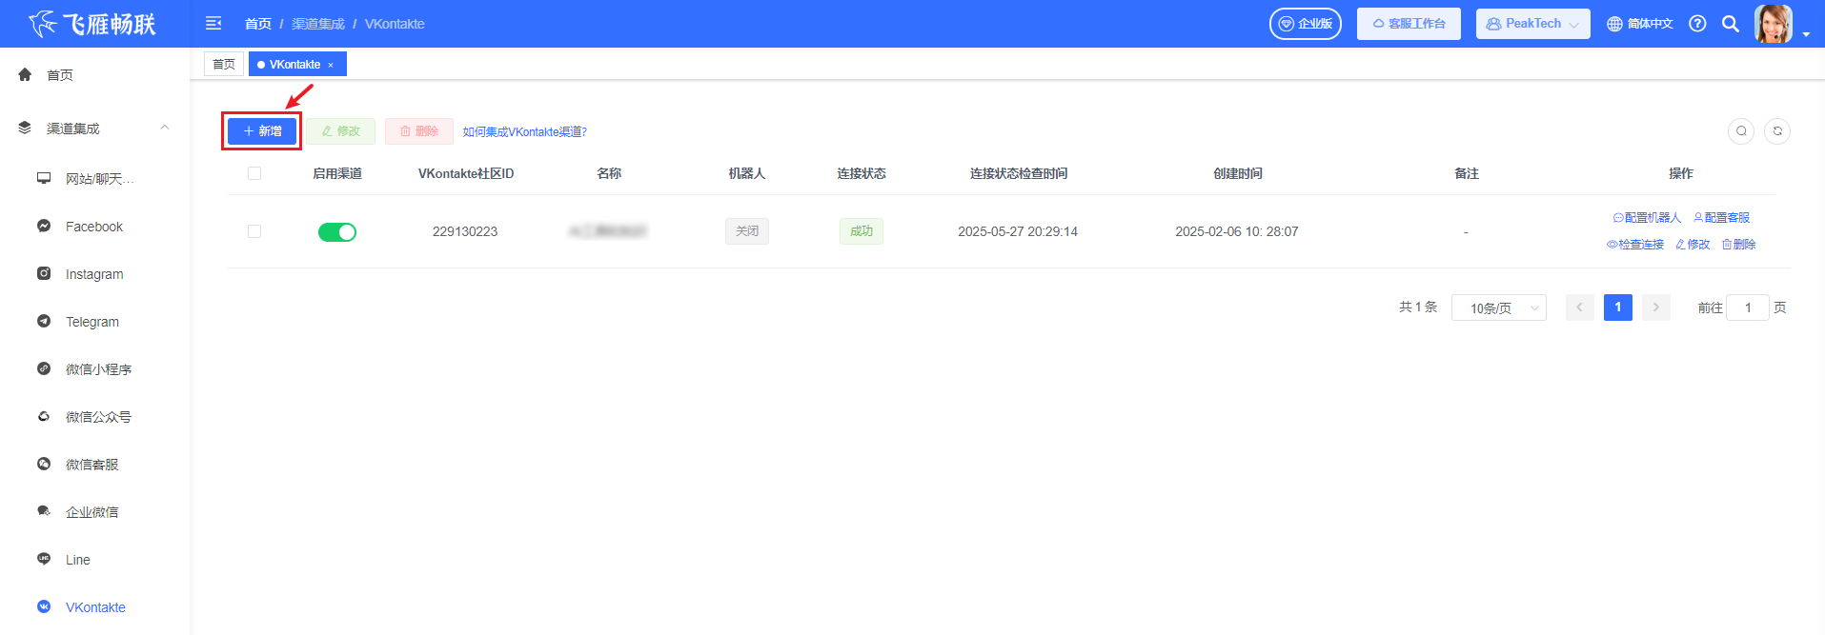The height and width of the screenshot is (635, 1825).
Task: Click the 渠道集成 breadcrumb item
Action: 318,24
